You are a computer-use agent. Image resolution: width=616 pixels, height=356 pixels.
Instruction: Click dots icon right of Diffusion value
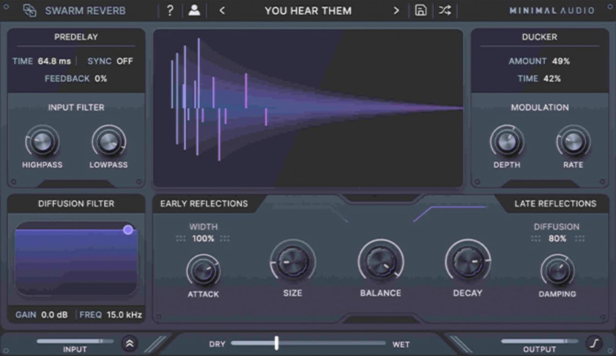[x=580, y=239]
